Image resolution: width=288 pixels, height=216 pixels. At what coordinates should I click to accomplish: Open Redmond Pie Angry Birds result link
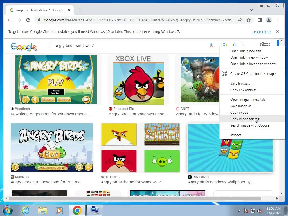click(138, 114)
